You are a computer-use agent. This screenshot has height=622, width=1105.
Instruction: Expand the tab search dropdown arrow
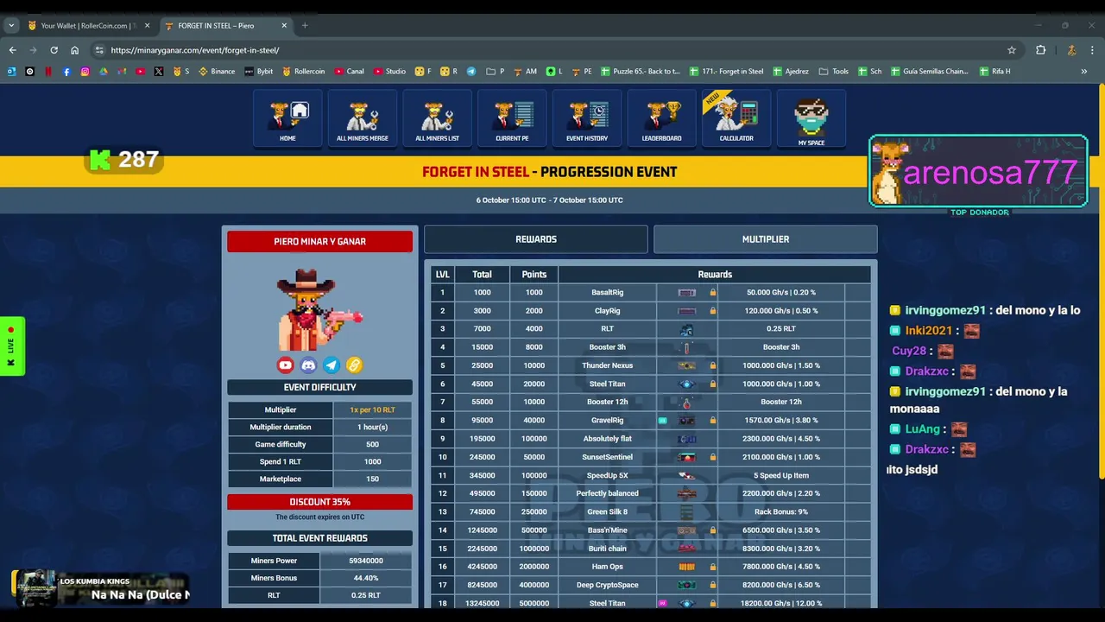click(x=12, y=26)
